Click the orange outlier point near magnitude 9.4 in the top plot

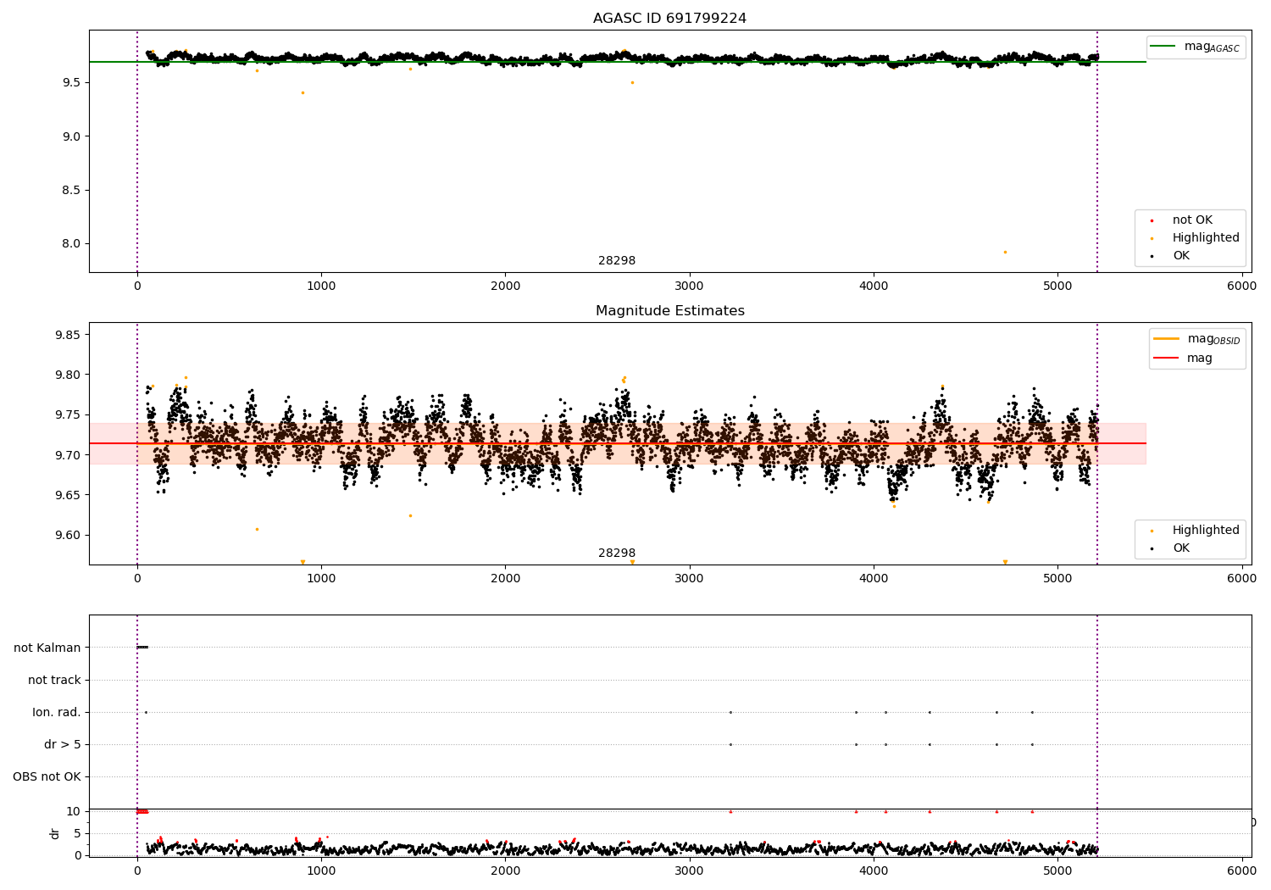pyautogui.click(x=302, y=92)
